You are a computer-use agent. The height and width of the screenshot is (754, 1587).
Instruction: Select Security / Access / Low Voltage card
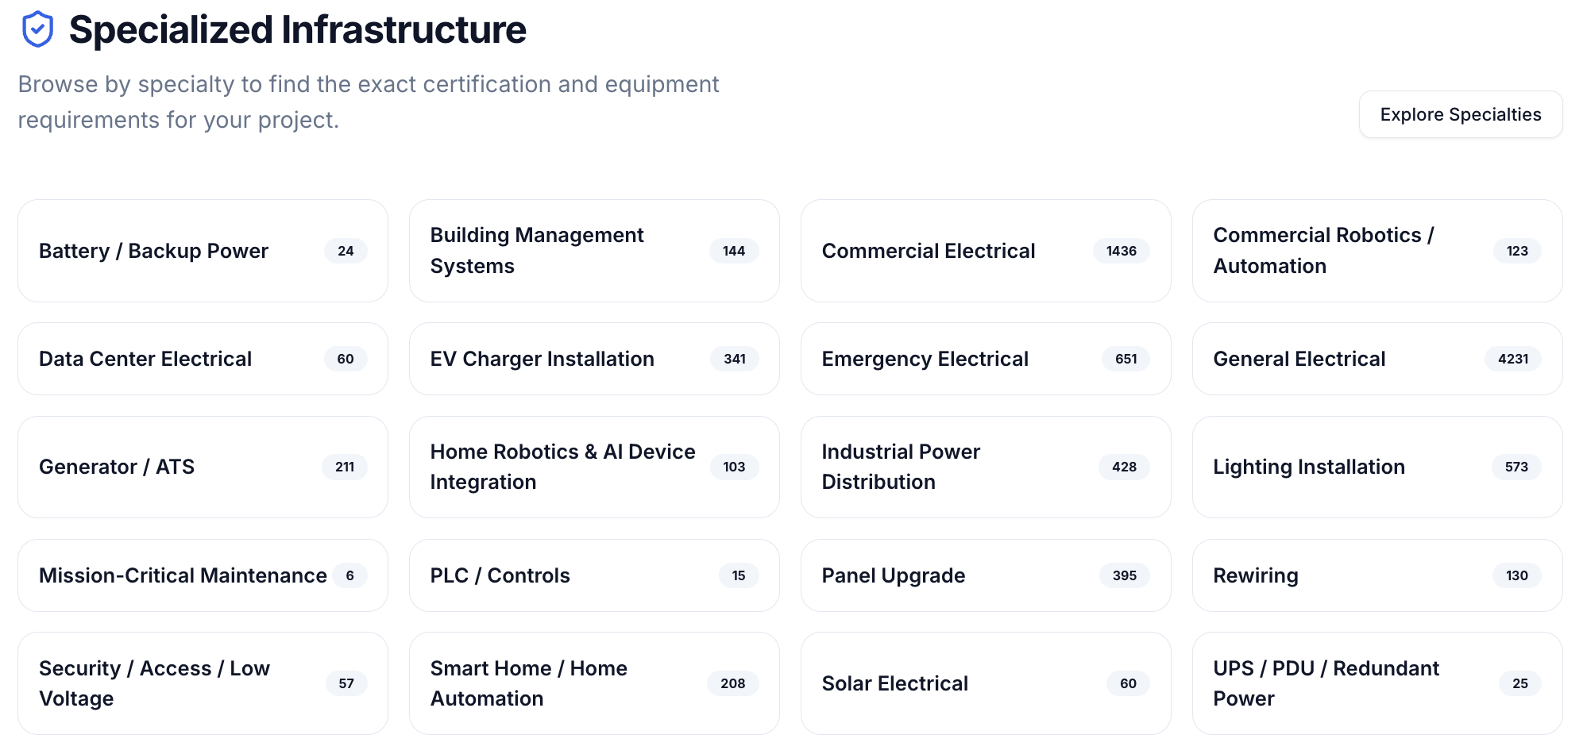click(203, 683)
